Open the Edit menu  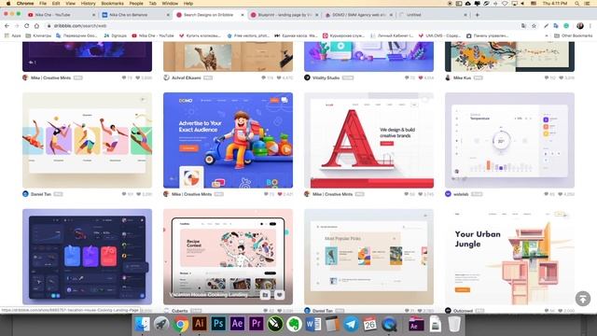[x=56, y=4]
